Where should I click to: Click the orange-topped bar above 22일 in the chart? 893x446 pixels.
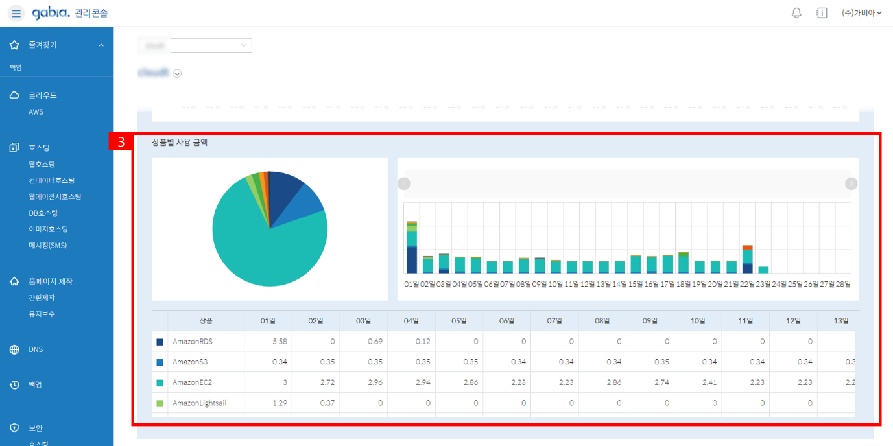748,259
